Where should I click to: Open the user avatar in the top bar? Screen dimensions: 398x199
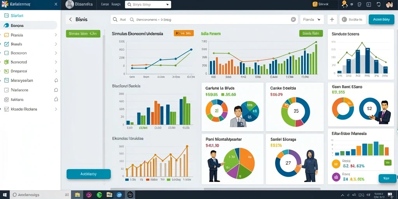pyautogui.click(x=389, y=4)
